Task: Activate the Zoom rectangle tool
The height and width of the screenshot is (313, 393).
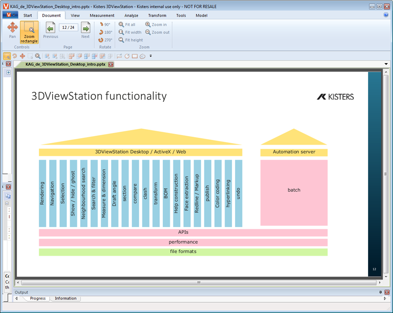Action: pyautogui.click(x=29, y=32)
